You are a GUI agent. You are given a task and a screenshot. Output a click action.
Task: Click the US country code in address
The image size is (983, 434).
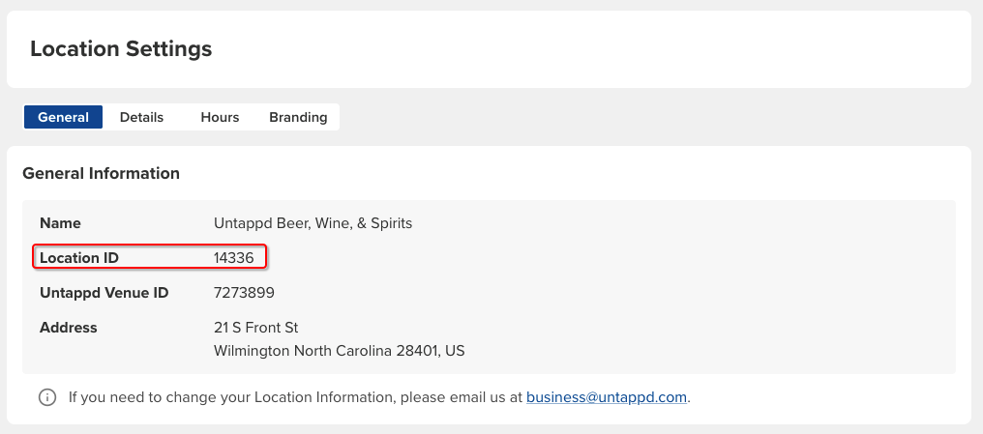click(455, 351)
